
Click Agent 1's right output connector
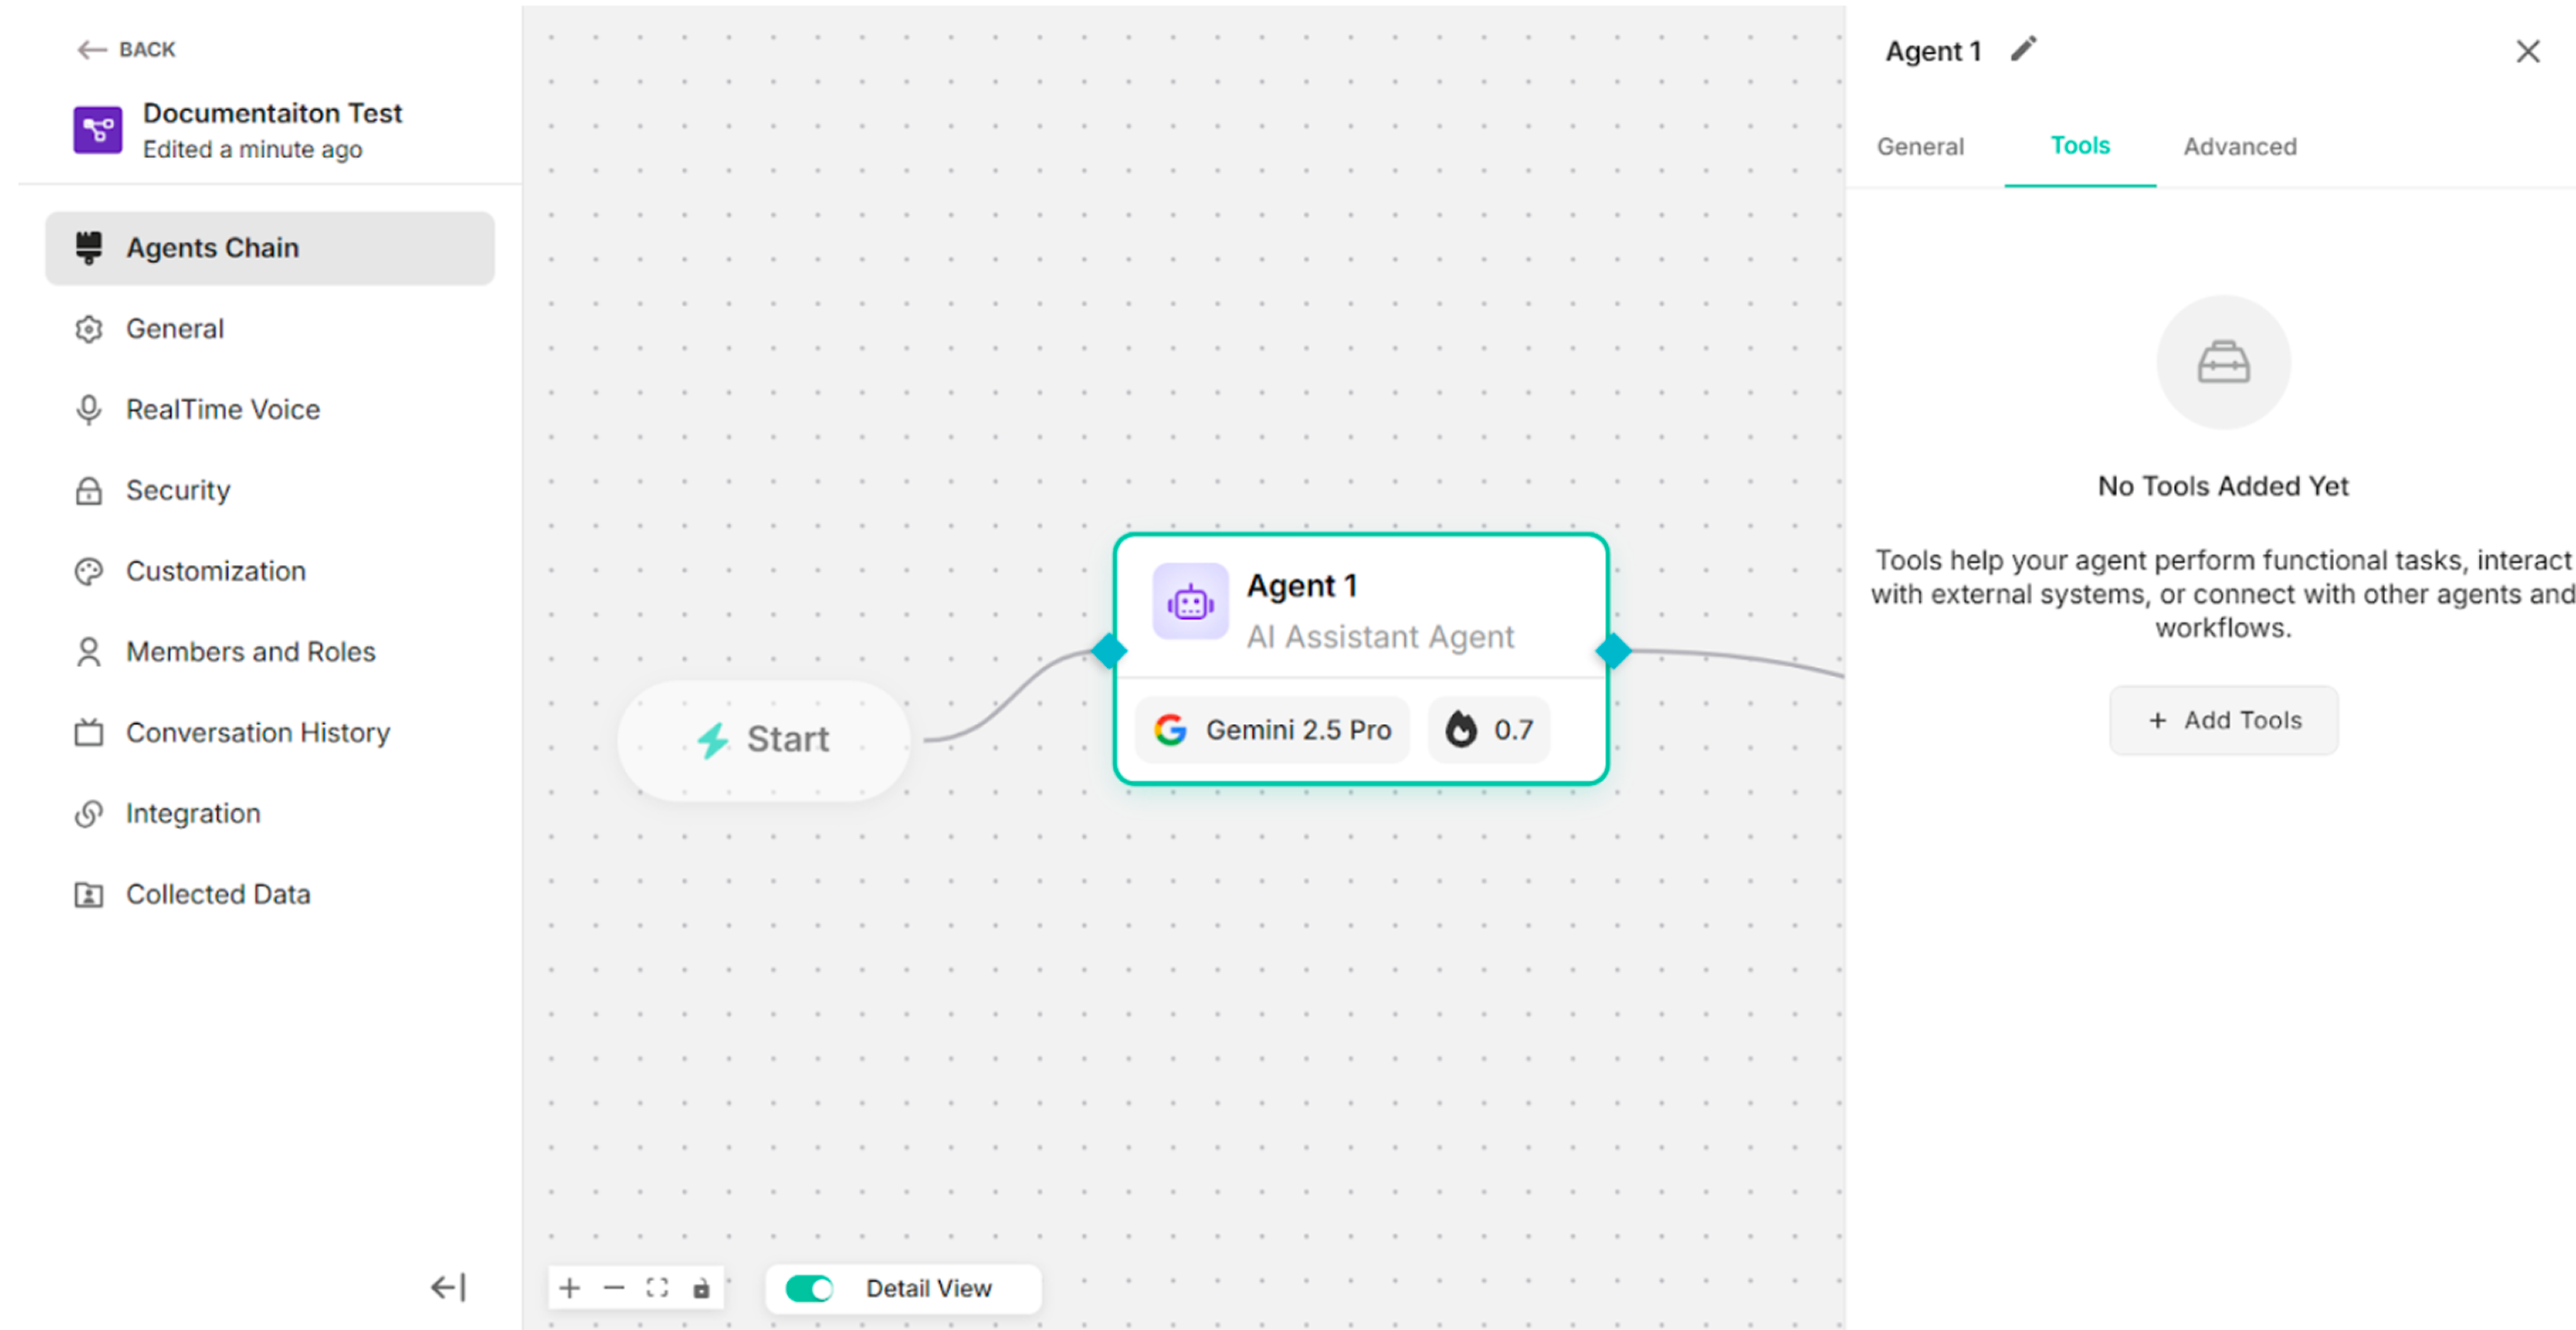(1613, 652)
